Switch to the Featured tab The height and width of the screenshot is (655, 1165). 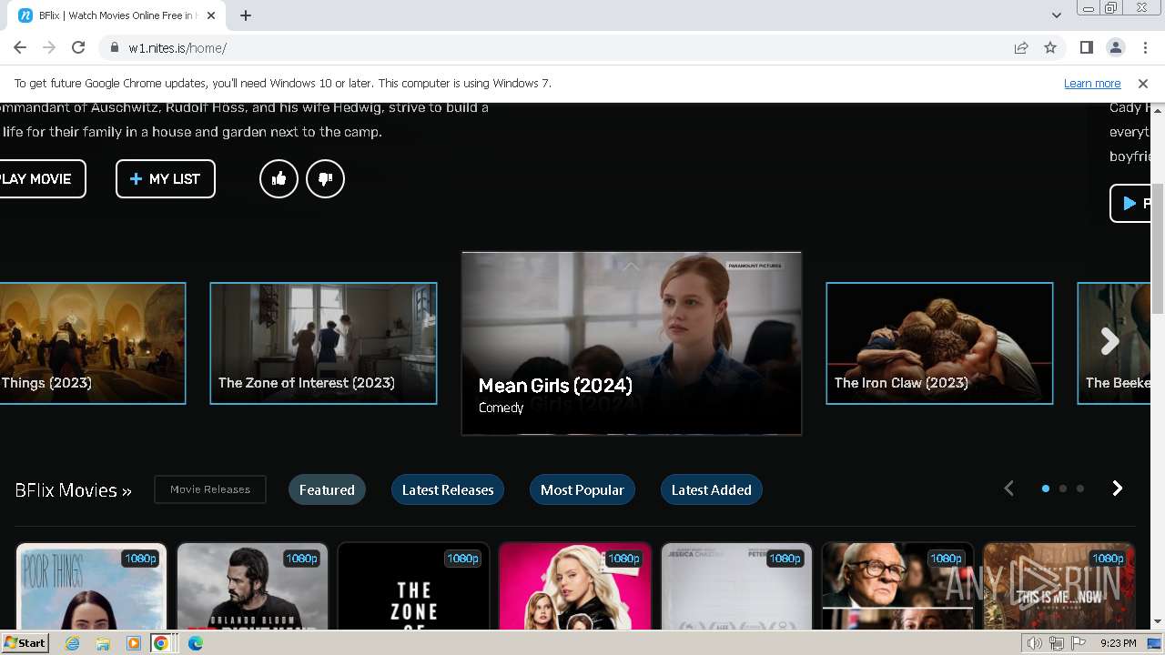point(327,489)
